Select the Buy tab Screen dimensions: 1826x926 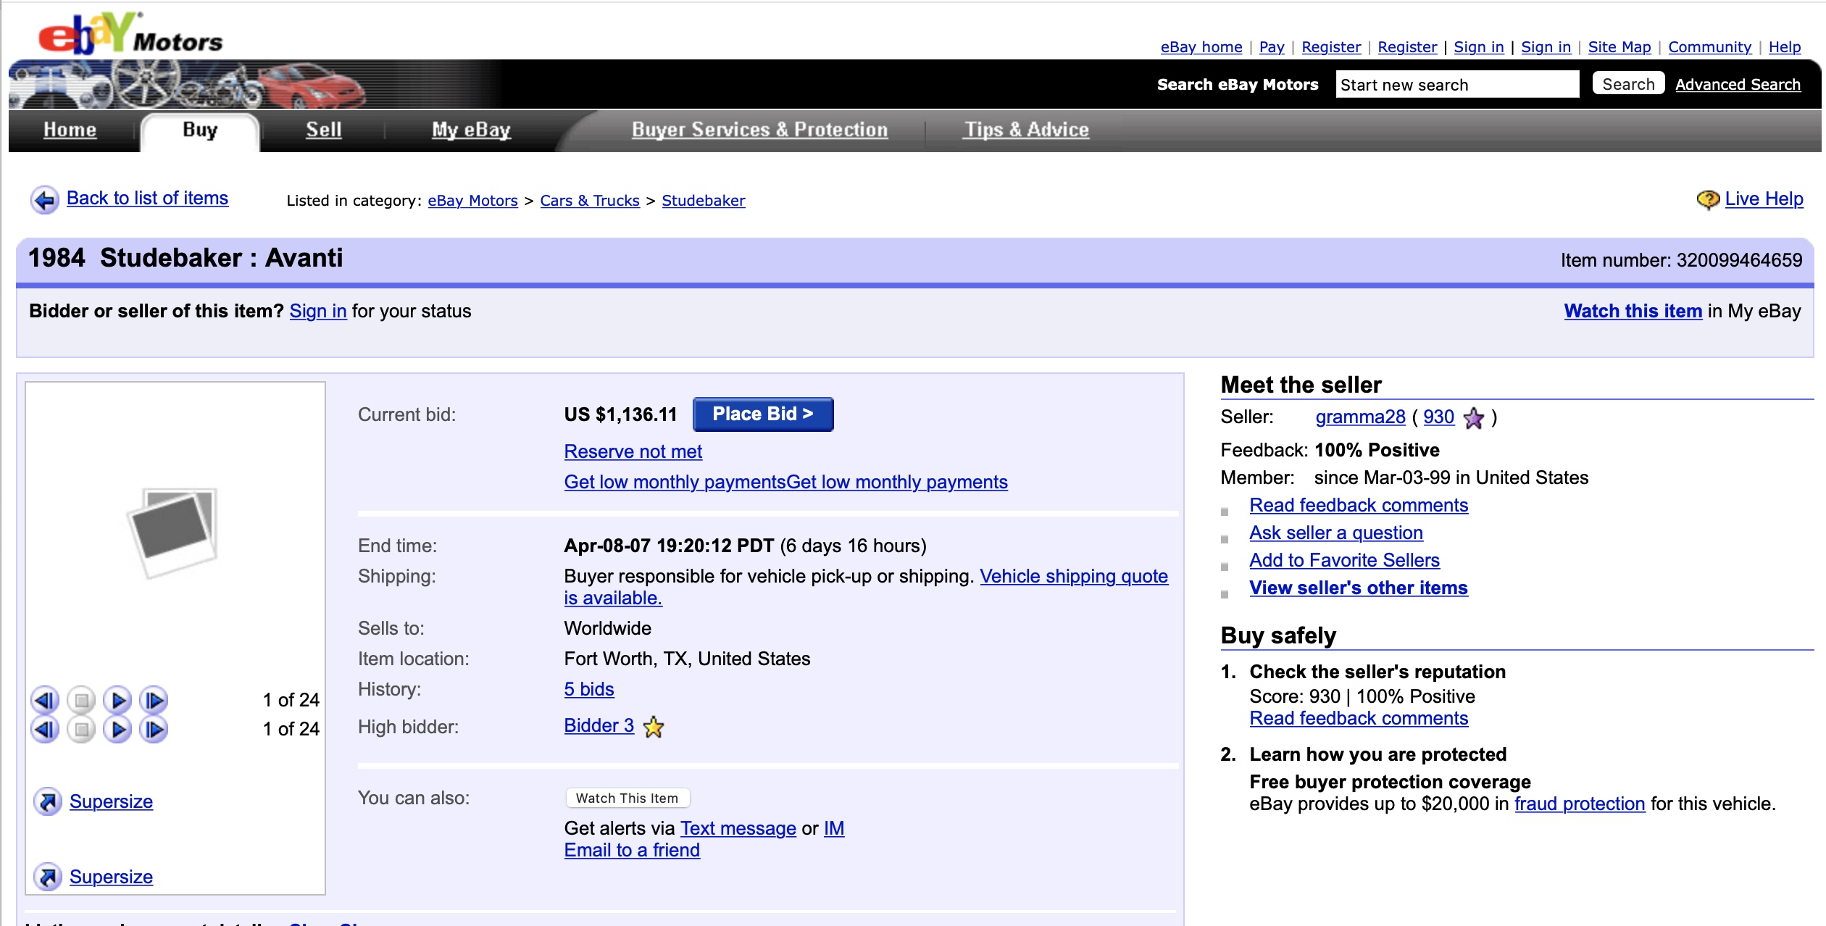200,130
